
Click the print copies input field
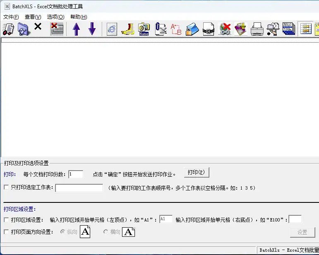click(x=76, y=174)
